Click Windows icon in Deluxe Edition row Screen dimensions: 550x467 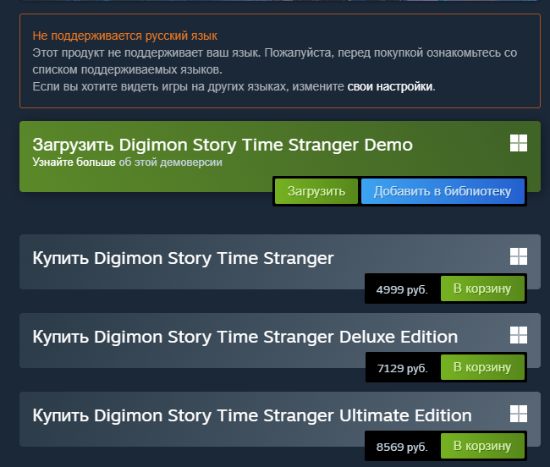pyautogui.click(x=519, y=335)
